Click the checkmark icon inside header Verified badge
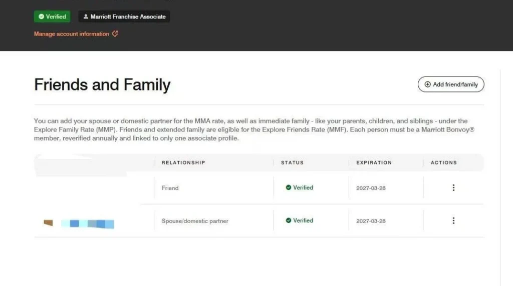 tap(41, 16)
